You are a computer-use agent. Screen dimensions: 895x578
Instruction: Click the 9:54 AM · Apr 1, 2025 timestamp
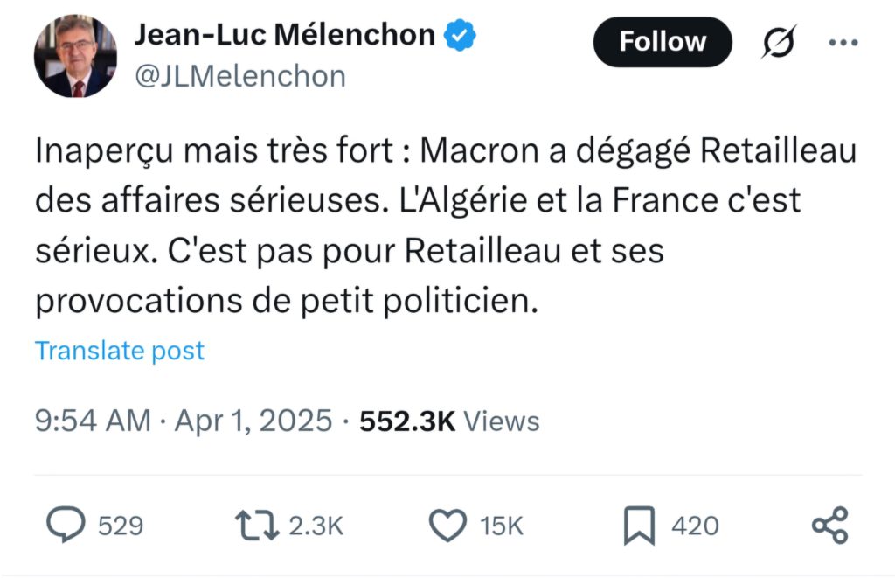pos(184,421)
